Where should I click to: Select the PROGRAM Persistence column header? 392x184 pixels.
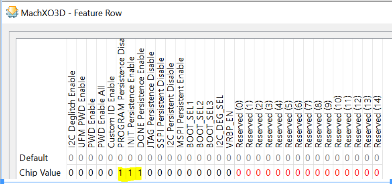121,94
